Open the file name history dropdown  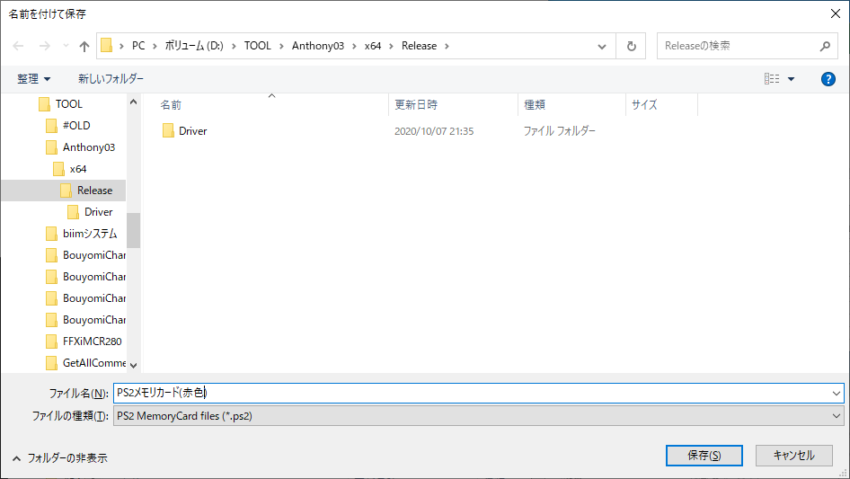(837, 394)
